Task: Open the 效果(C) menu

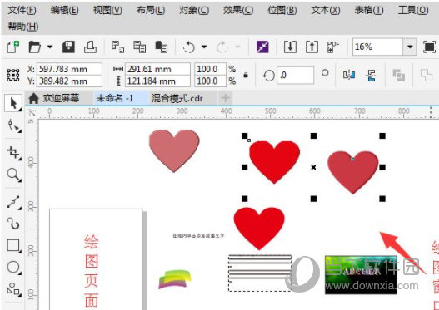Action: click(x=238, y=11)
